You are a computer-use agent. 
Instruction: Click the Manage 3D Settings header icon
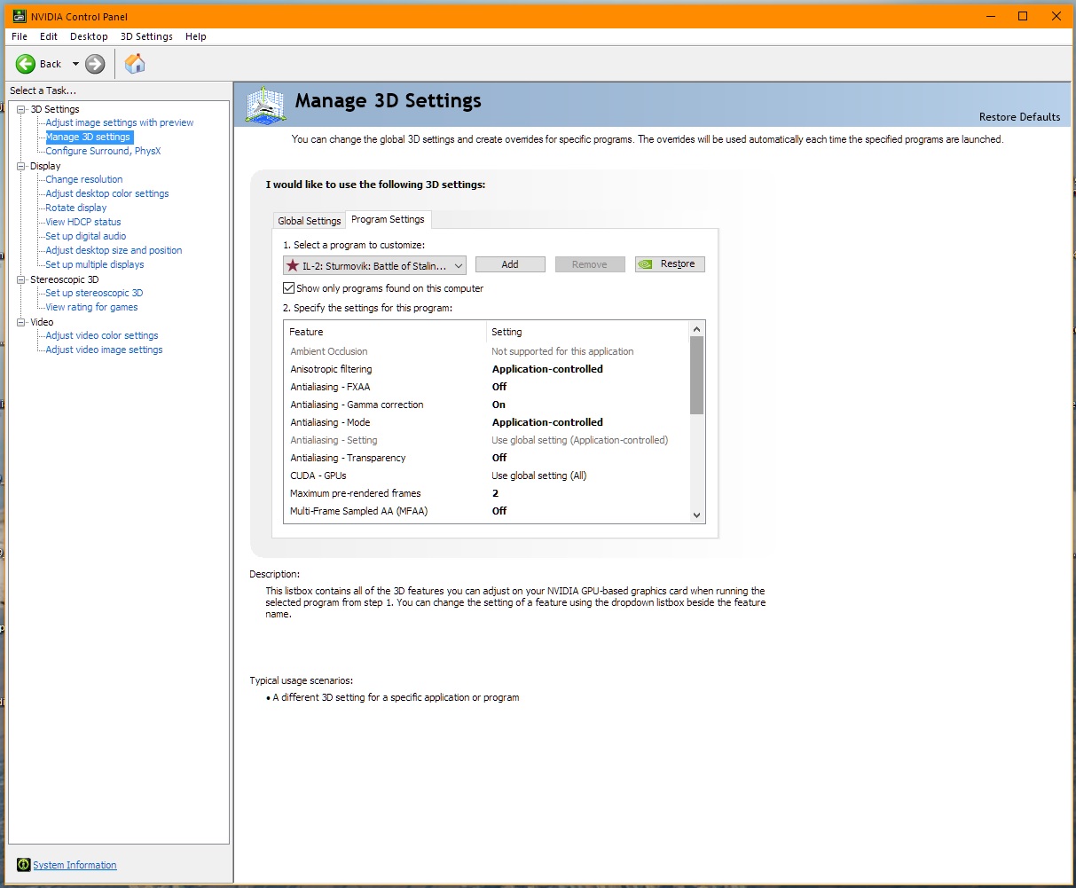point(266,106)
